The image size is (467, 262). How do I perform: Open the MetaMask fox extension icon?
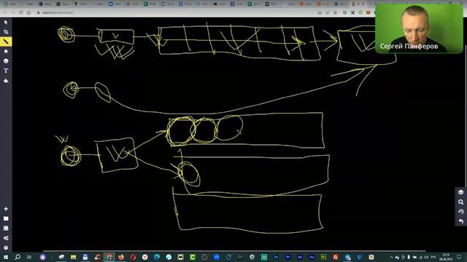tap(368, 13)
